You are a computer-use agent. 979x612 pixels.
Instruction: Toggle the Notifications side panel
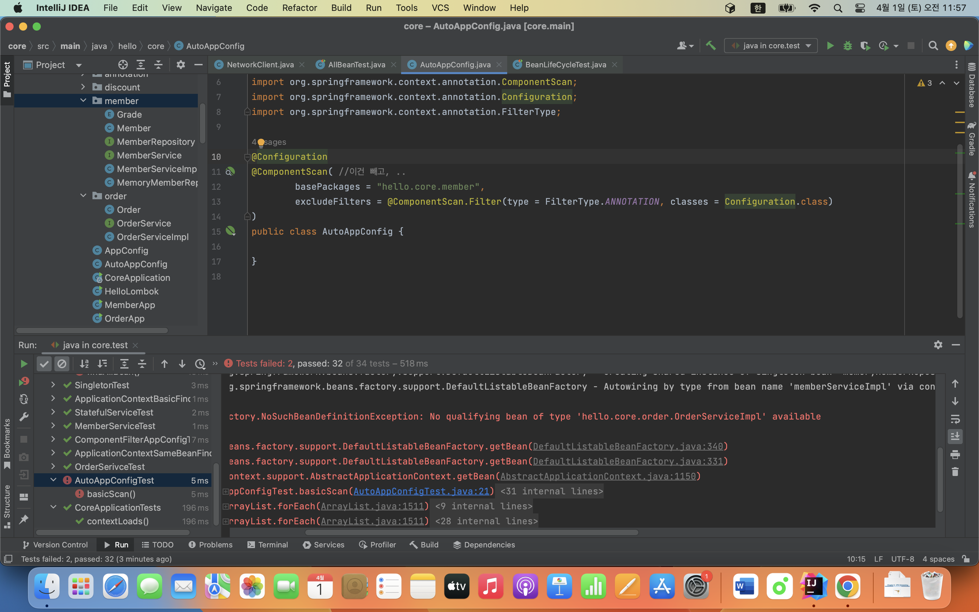972,200
